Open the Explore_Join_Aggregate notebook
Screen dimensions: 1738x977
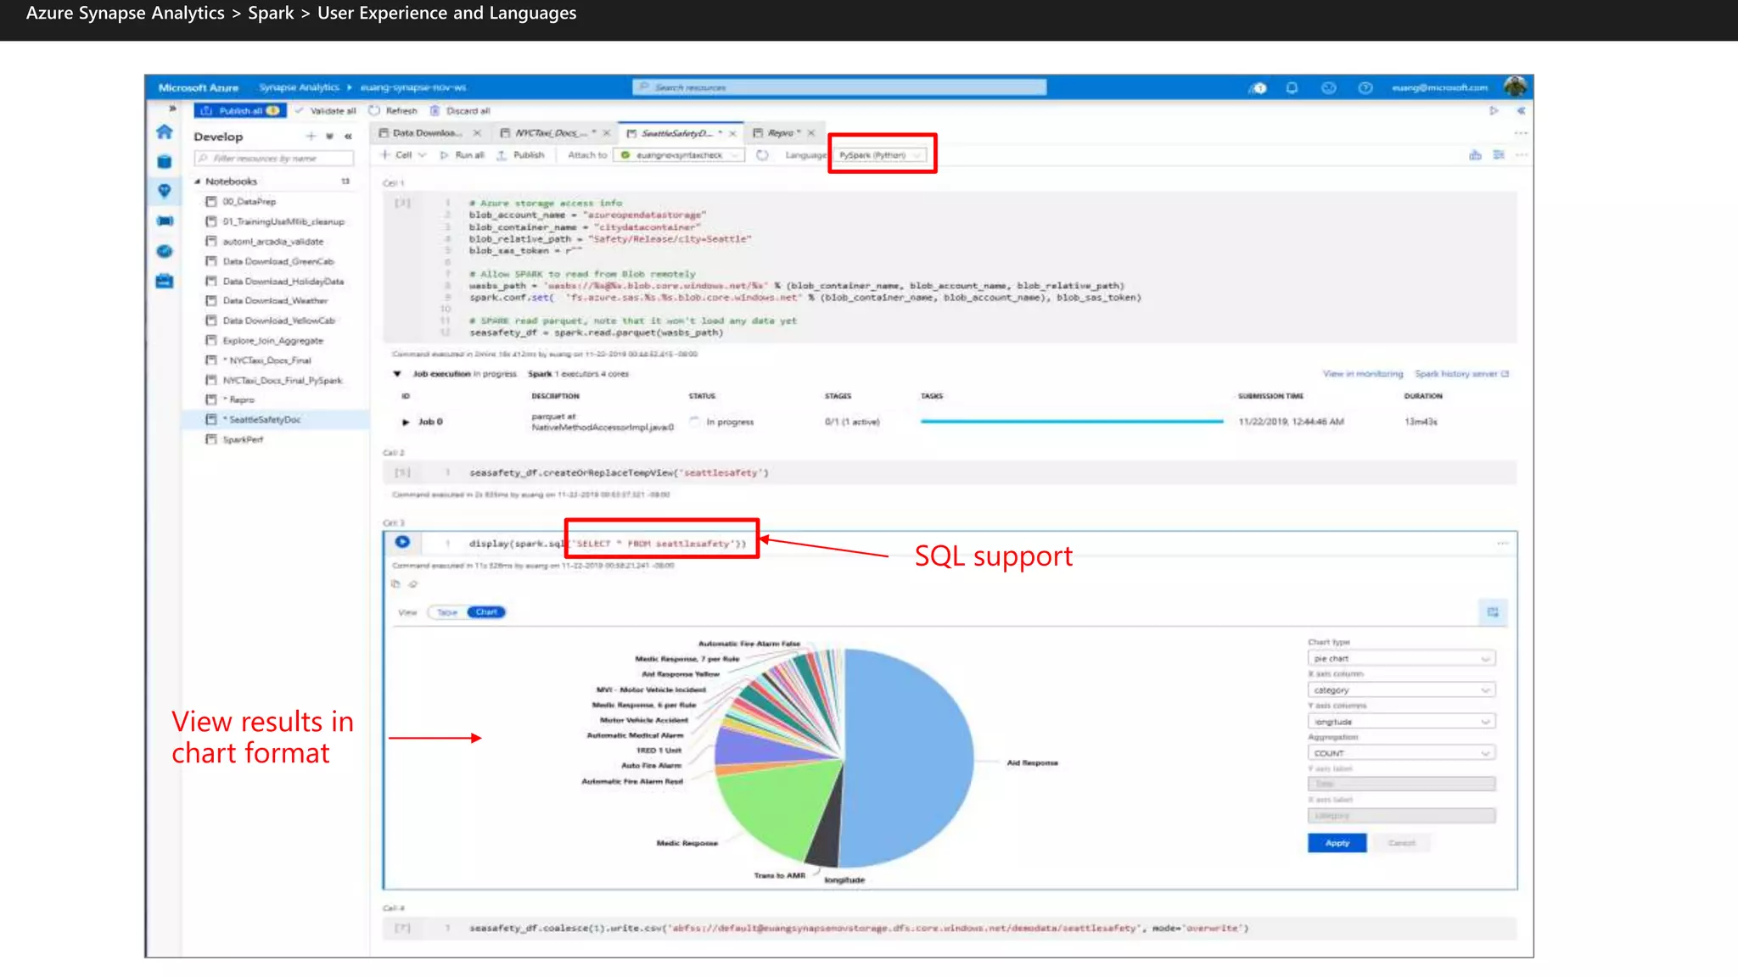(272, 341)
